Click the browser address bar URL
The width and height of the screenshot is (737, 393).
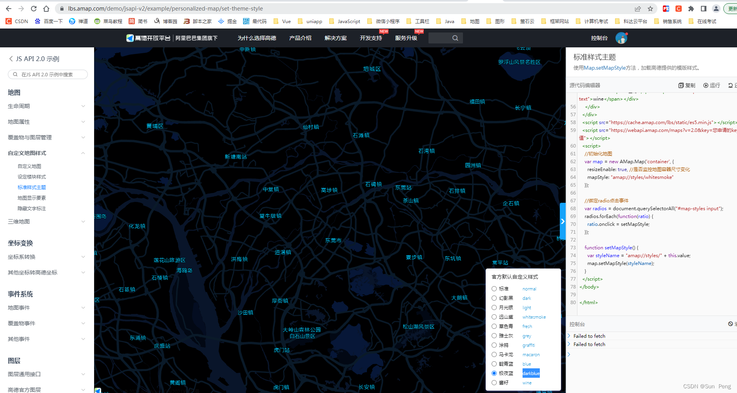pyautogui.click(x=165, y=9)
